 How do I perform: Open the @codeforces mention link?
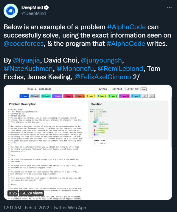[24, 44]
